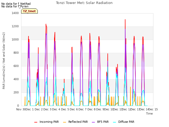Click the 1400 y-axis tick label
Screen dimensions: 169x127
tap(15, 13)
